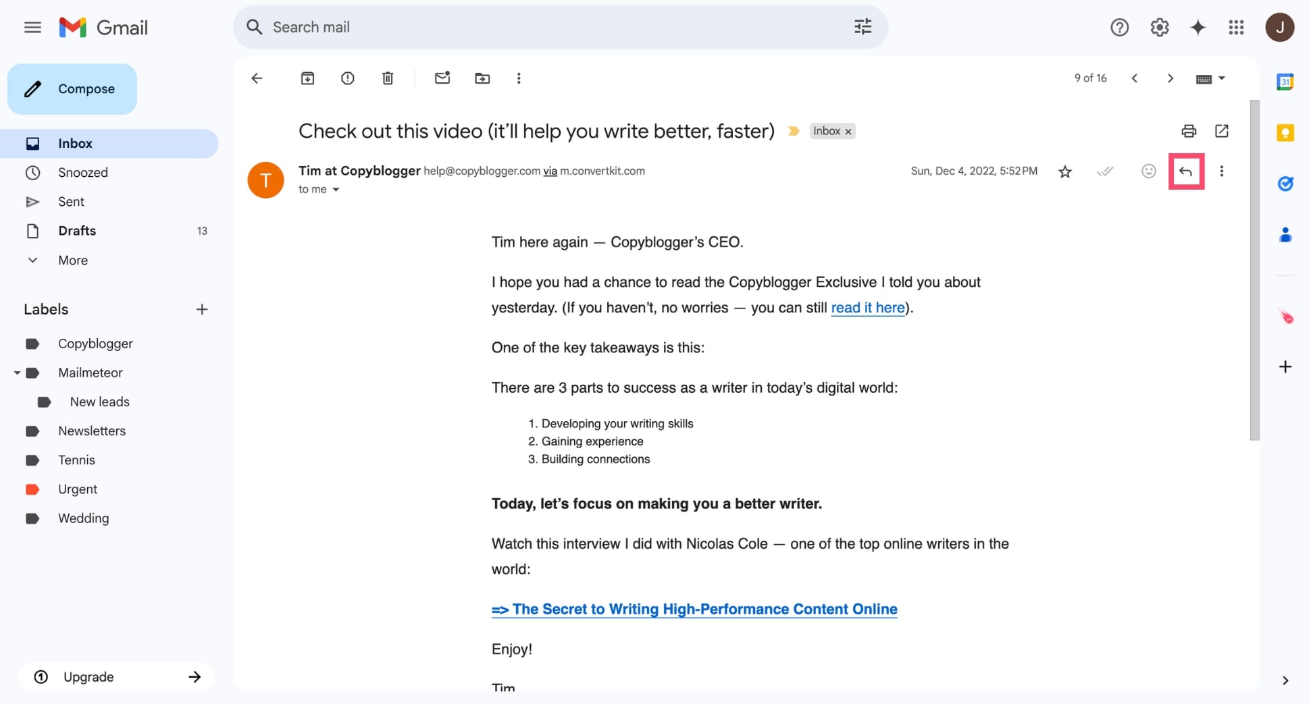Open the Google apps grid
Image resolution: width=1311 pixels, height=704 pixels.
pyautogui.click(x=1236, y=27)
